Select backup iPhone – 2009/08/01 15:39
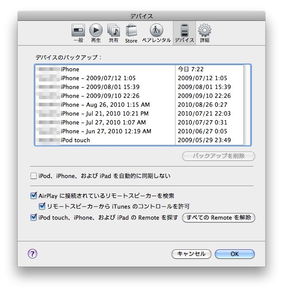This screenshot has height=291, width=283. (139, 87)
